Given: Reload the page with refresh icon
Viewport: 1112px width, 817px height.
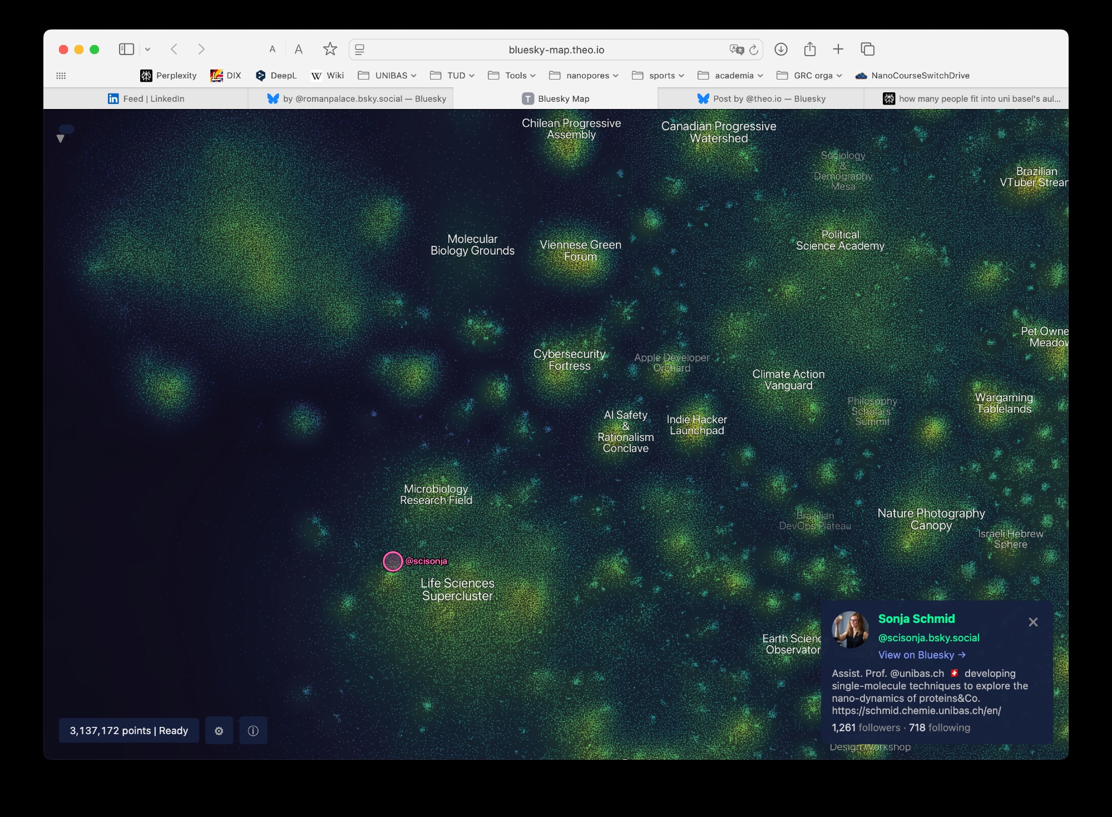Looking at the screenshot, I should point(754,50).
